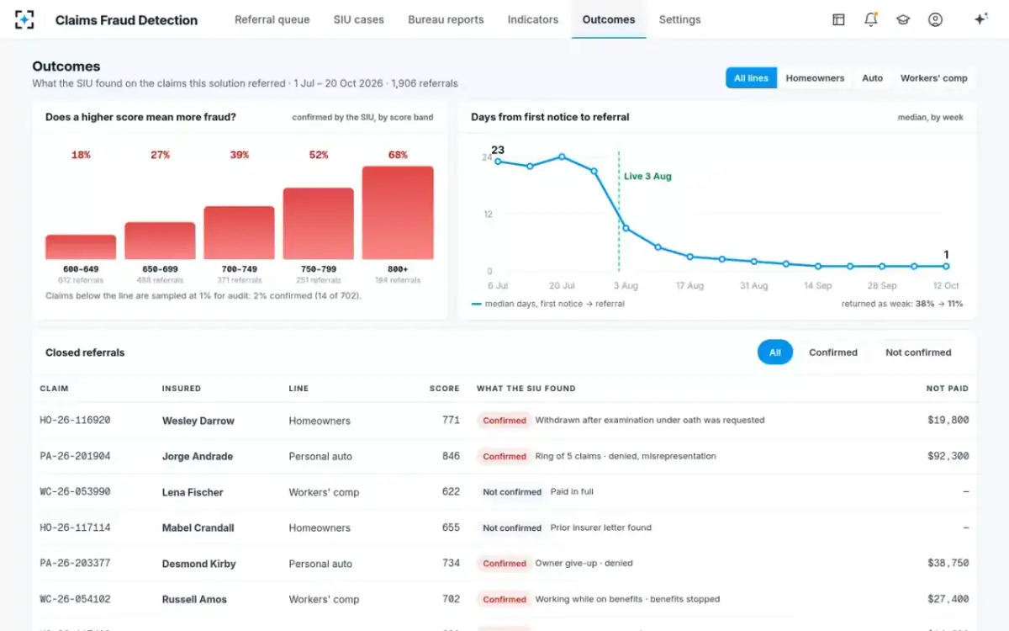1009x631 pixels.
Task: Click insured name Desmond Kirby
Action: 198,564
